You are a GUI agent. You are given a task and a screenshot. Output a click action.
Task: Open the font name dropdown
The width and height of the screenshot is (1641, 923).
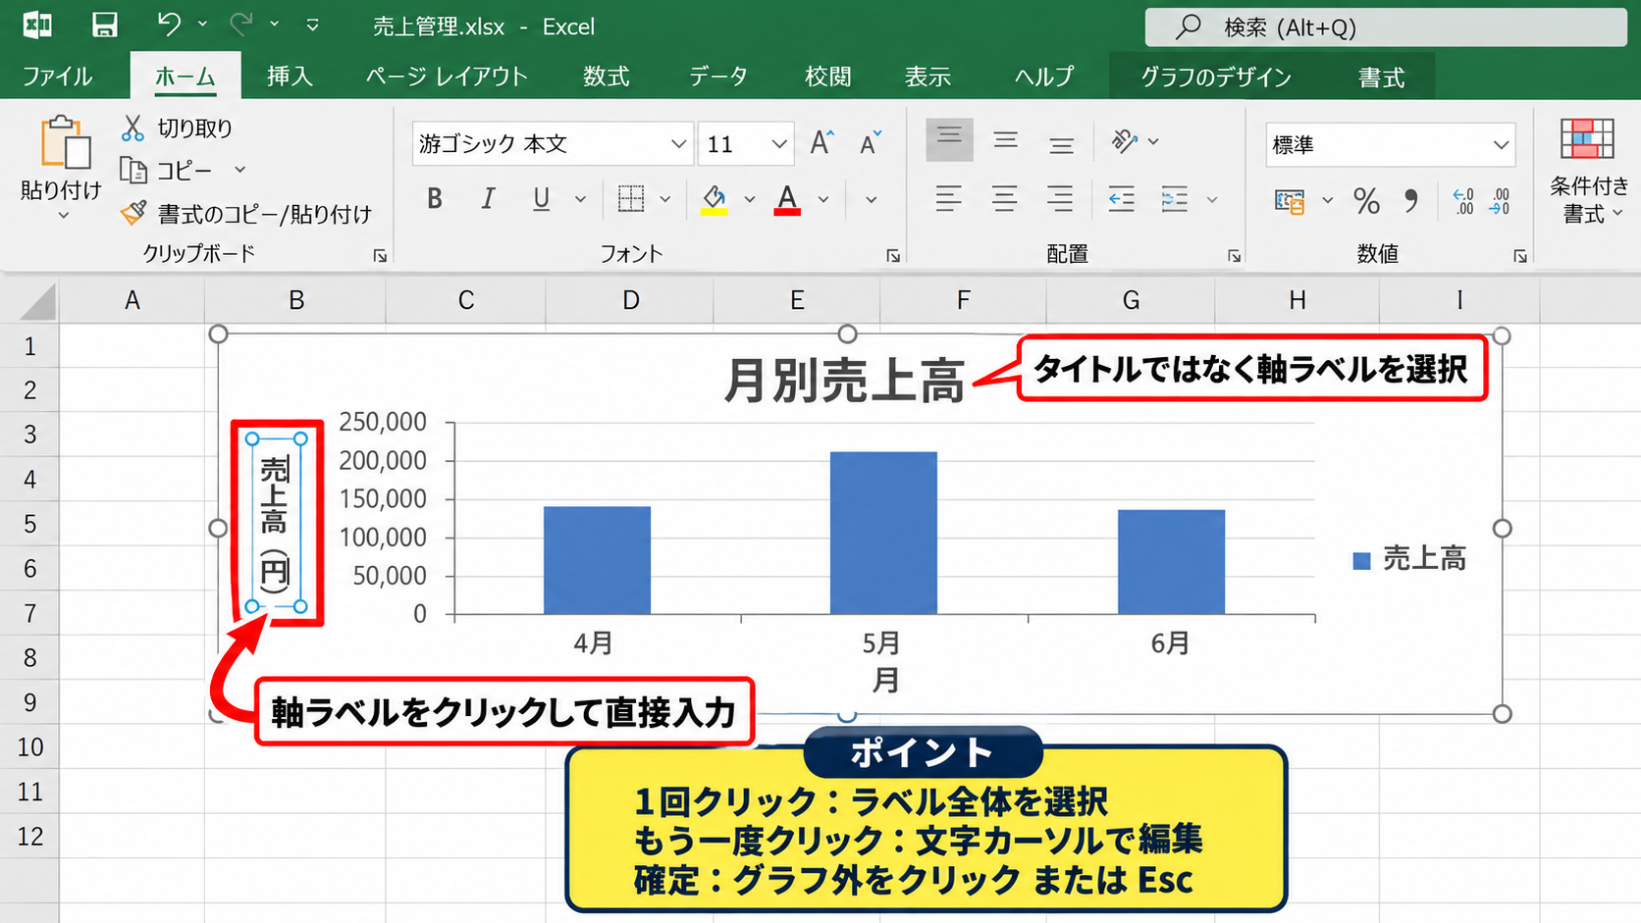(x=678, y=144)
